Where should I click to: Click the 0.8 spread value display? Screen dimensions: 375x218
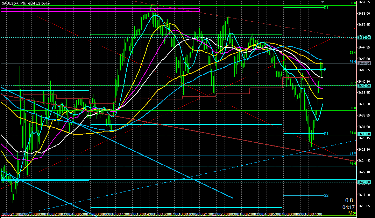pos(349,200)
